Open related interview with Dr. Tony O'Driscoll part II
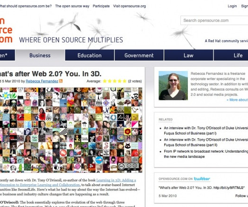 coord(206,142)
